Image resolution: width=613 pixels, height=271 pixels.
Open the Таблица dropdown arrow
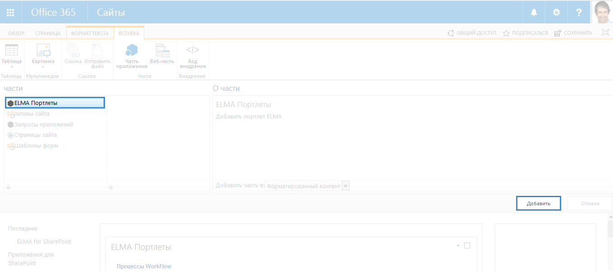click(x=12, y=67)
